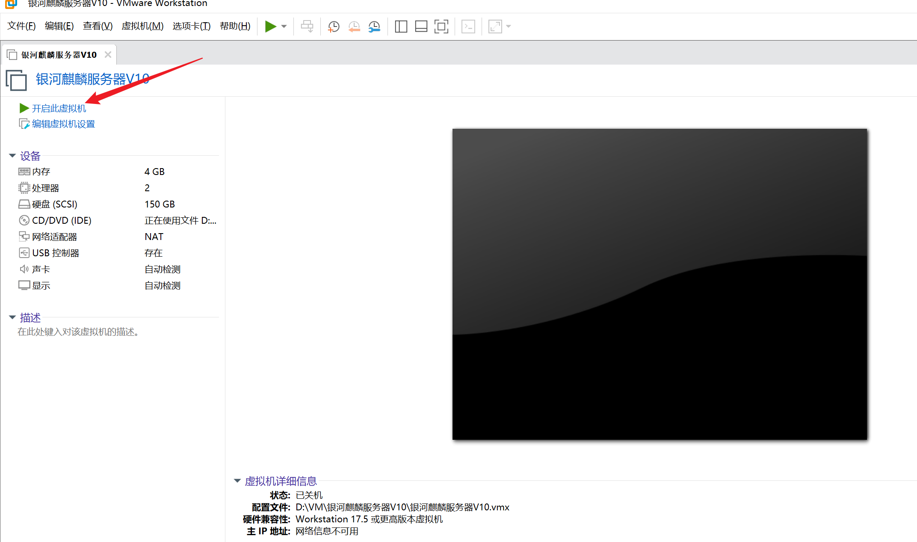Screen dimensions: 917x542
Task: Collapse the 设备 section
Action: coord(12,156)
